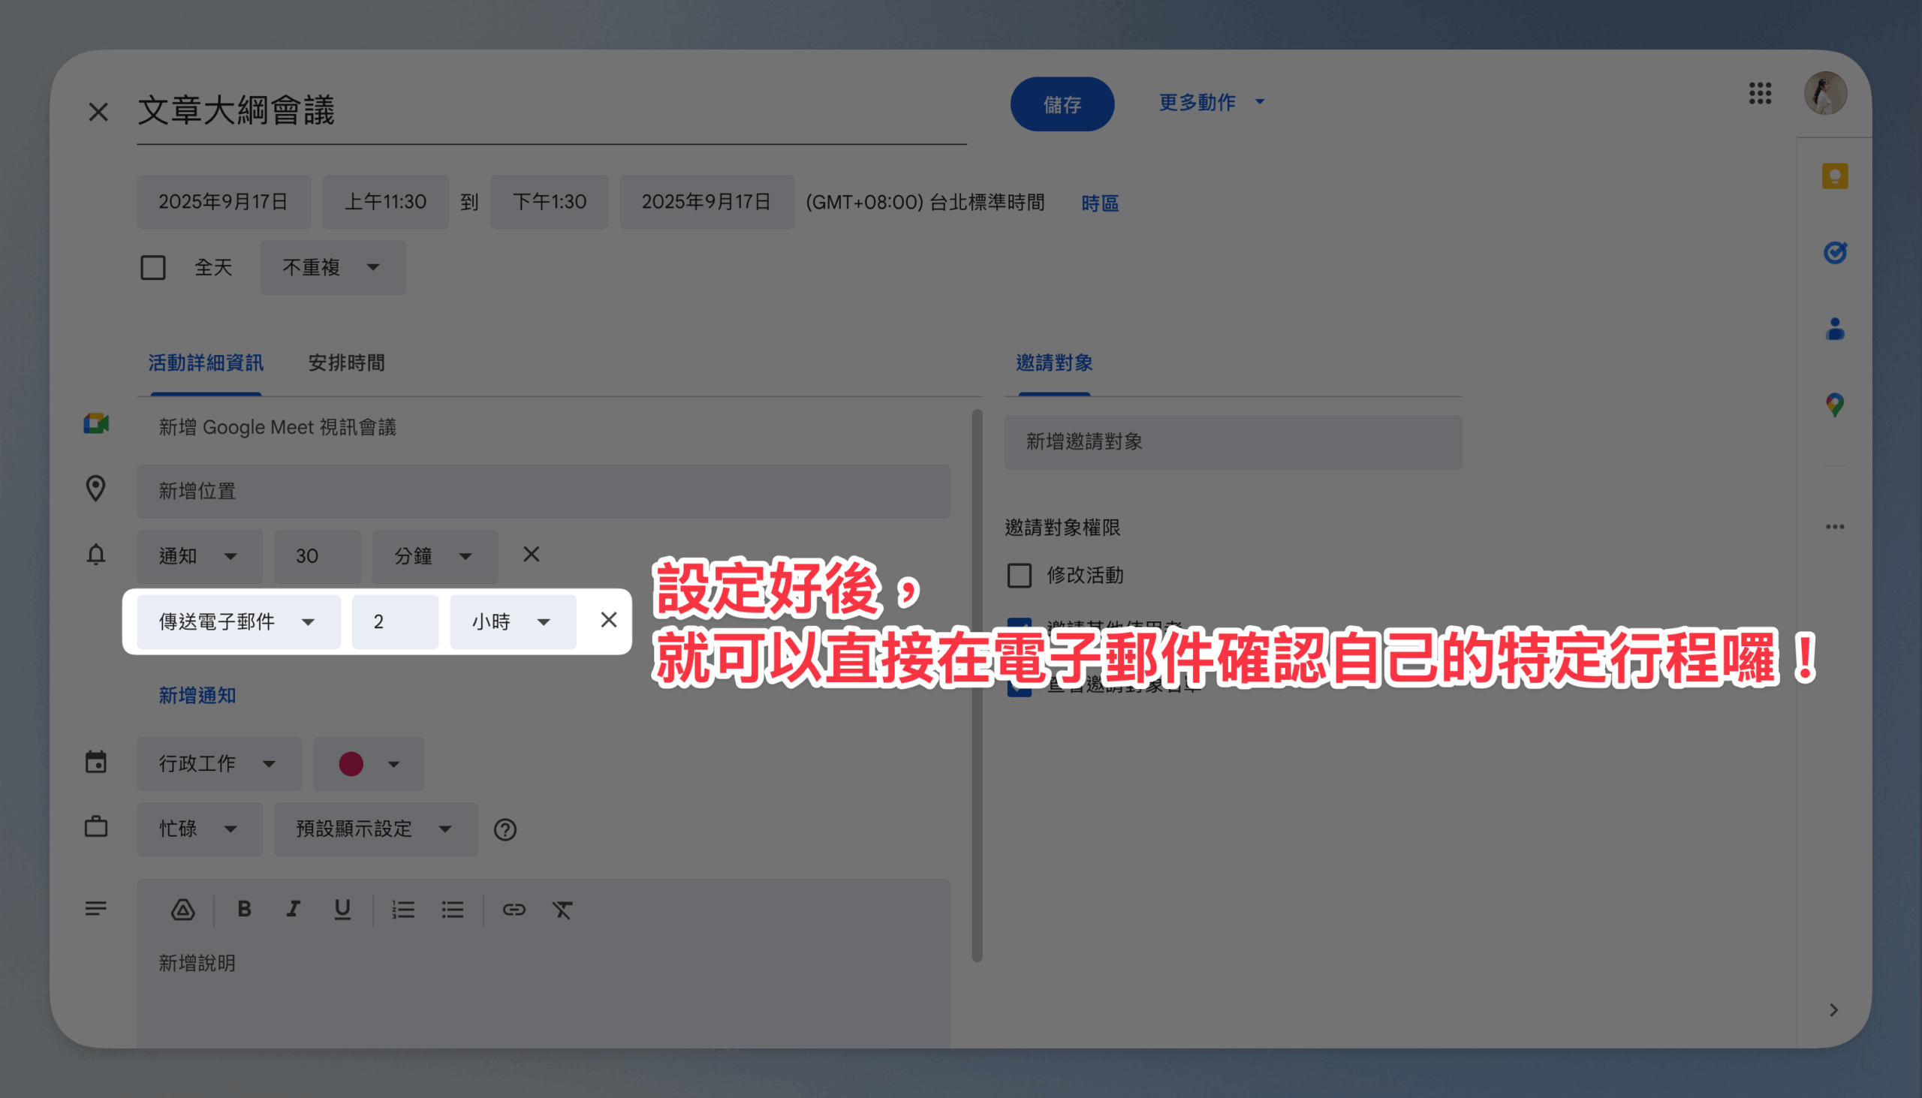Open the Google apps grid launcher
The width and height of the screenshot is (1922, 1098).
coord(1760,94)
